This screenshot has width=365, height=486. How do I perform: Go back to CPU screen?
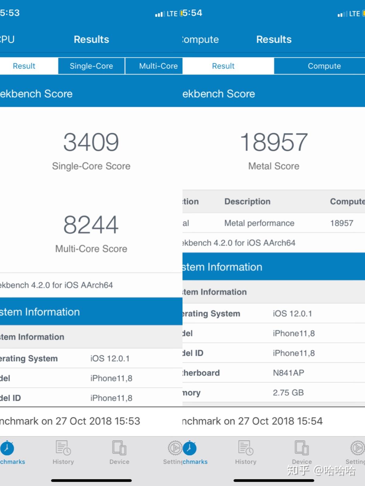(7, 40)
